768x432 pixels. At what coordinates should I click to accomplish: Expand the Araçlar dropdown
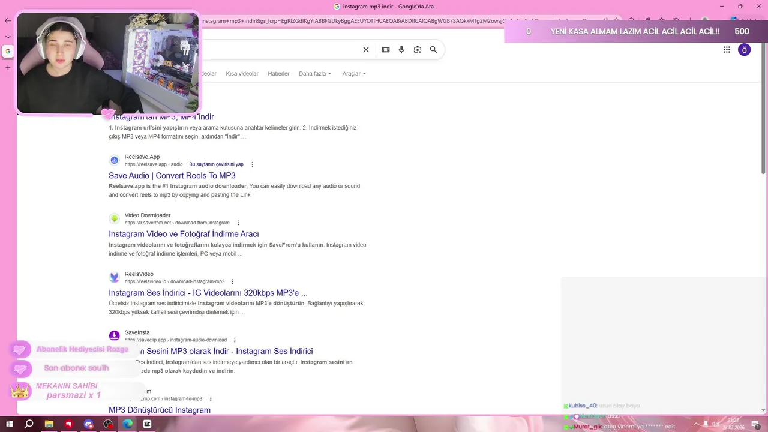tap(354, 74)
